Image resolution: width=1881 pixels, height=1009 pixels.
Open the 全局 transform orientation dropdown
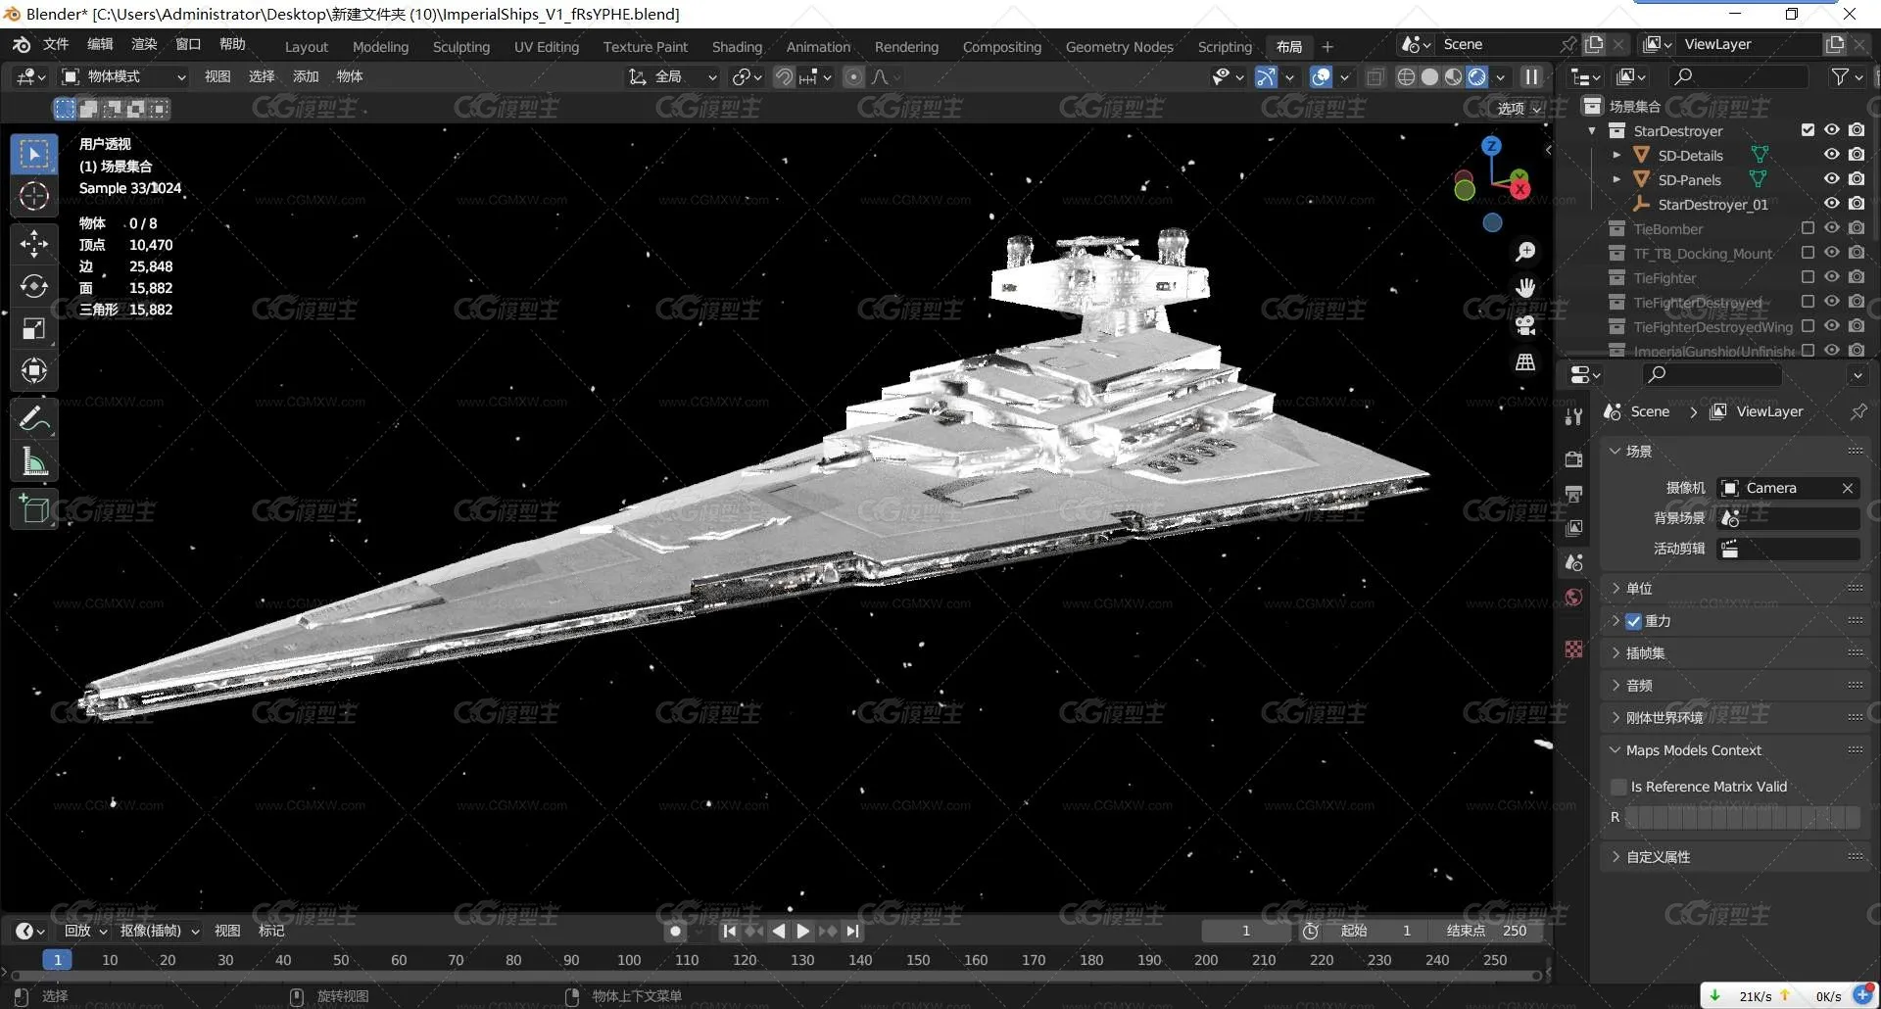pyautogui.click(x=673, y=76)
